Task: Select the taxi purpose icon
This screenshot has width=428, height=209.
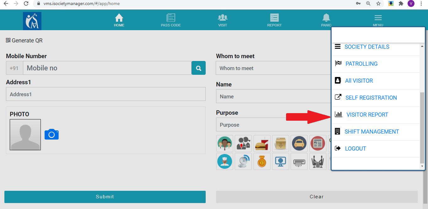Action: [299, 144]
